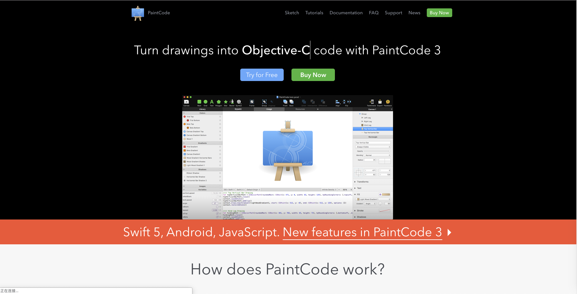This screenshot has width=577, height=294.
Task: Toggle the isBeta variable checkbox
Action: 217,217
